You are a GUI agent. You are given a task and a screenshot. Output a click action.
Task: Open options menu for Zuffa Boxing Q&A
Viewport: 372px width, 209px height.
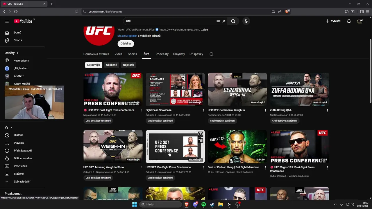[328, 111]
